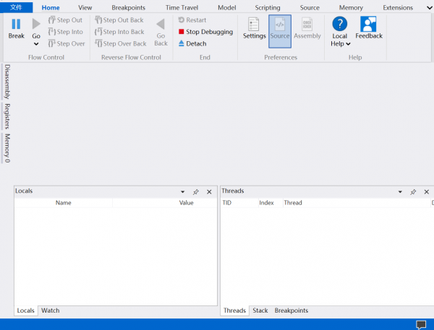434x330 pixels.
Task: Expand the Go dropdown arrow
Action: 36,44
